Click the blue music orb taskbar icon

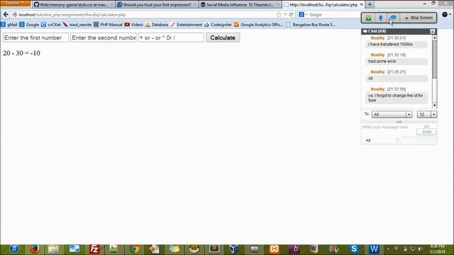14,249
